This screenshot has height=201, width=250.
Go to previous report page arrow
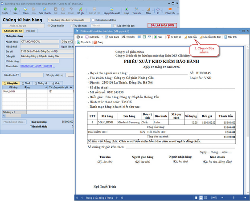82,197
